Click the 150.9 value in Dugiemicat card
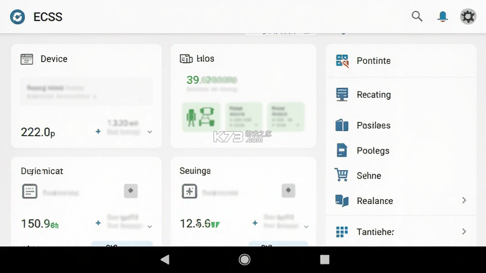 point(40,224)
